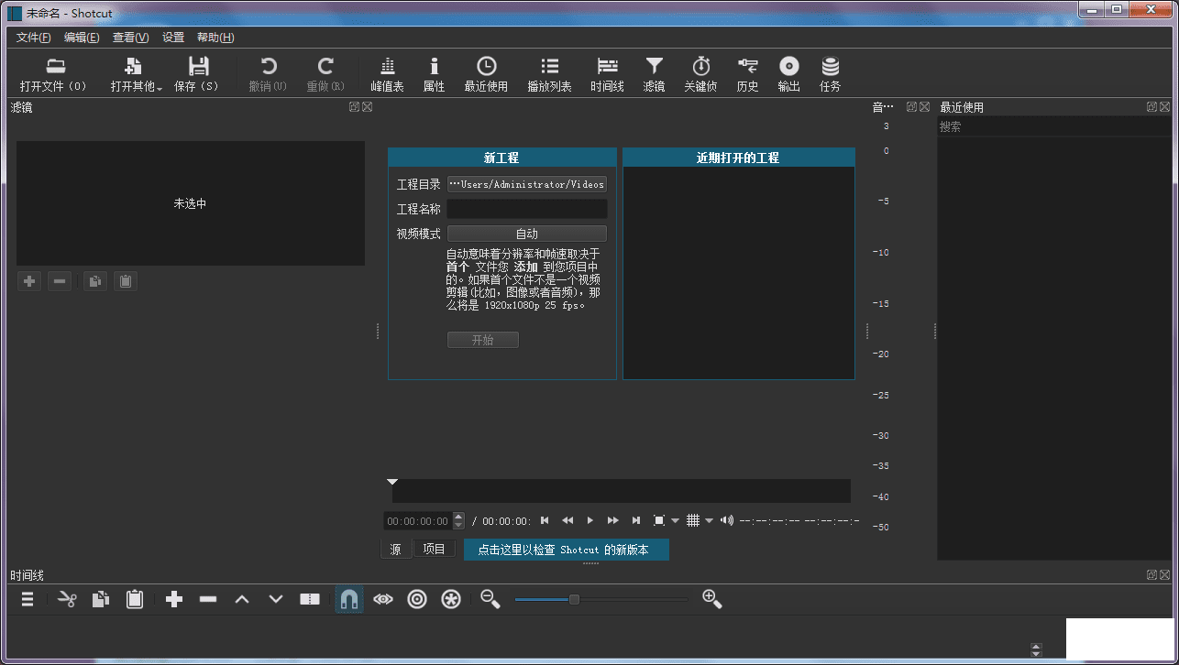This screenshot has height=665, width=1179.
Task: Open the 帮助(H) menu
Action: pyautogui.click(x=215, y=38)
